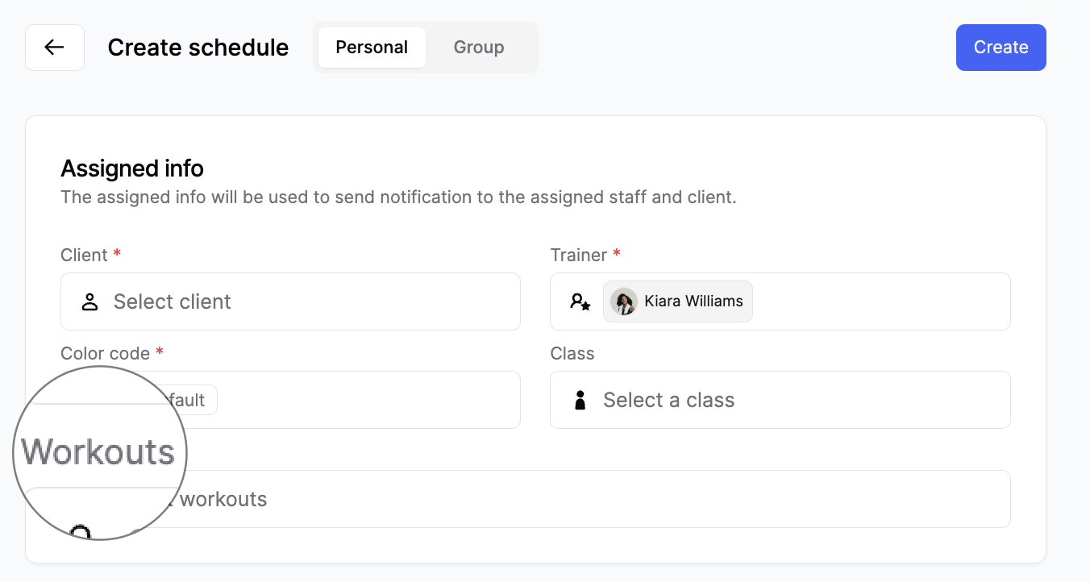This screenshot has height=582, width=1090.
Task: Click the class person icon
Action: pyautogui.click(x=580, y=401)
